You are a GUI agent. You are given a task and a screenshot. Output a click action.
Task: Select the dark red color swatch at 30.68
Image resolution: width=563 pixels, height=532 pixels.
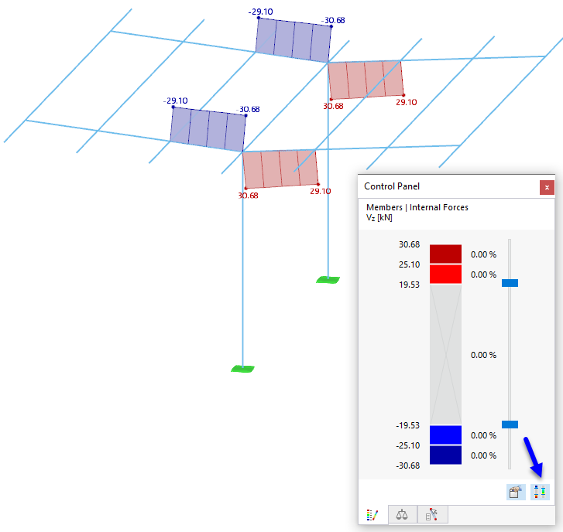point(445,254)
